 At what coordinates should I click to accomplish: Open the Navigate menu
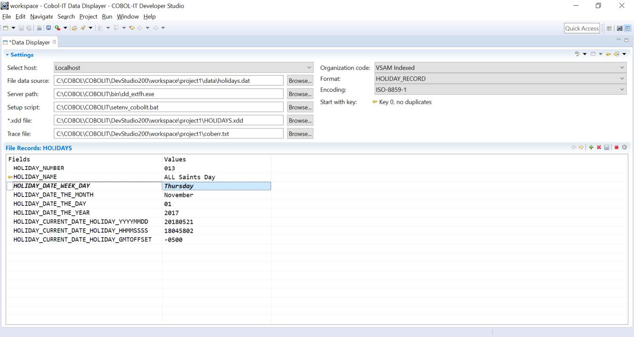(41, 17)
